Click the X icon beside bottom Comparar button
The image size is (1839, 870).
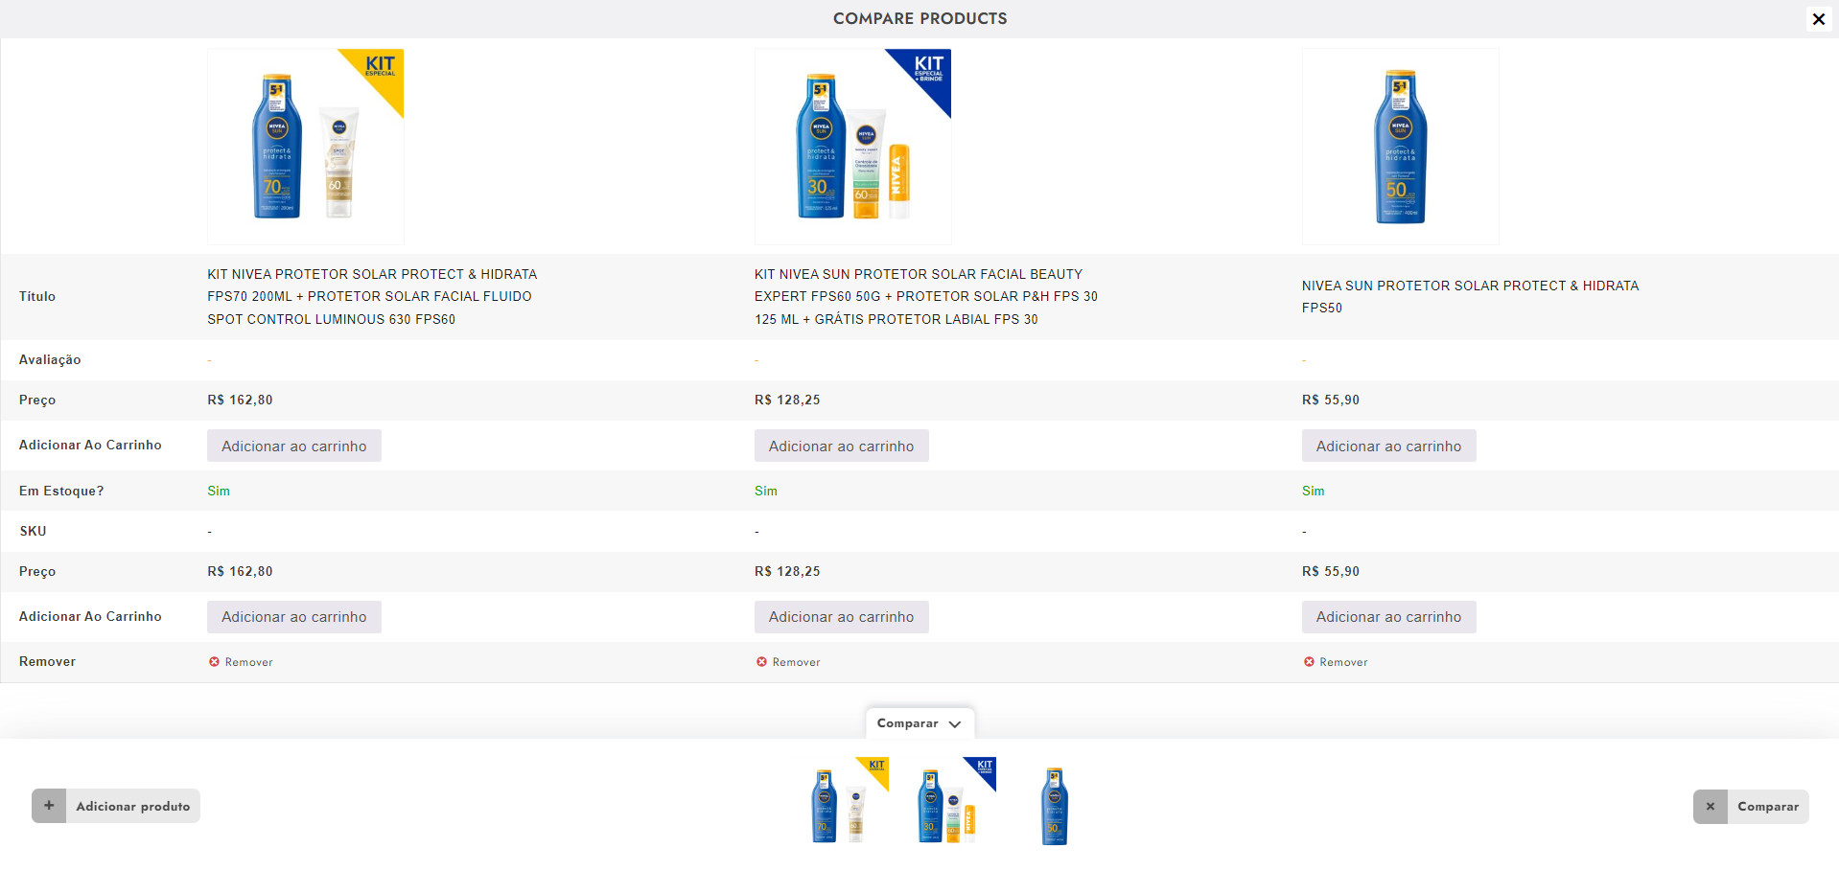point(1711,807)
